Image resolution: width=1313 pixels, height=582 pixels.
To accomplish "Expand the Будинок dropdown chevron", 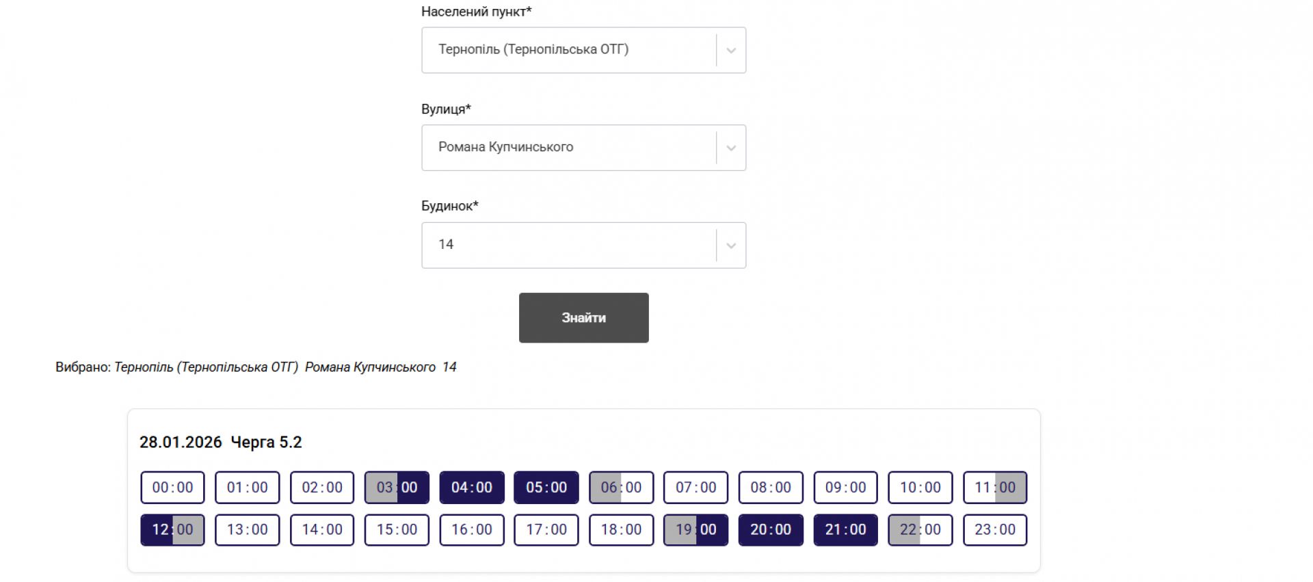I will tap(730, 246).
